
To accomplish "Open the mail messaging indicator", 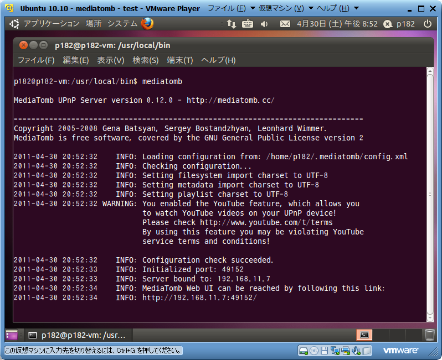I will [x=285, y=24].
